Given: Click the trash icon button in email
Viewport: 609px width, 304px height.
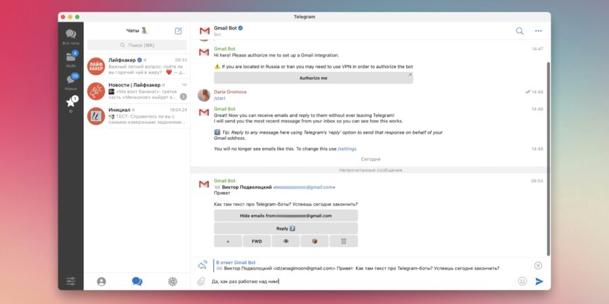Looking at the screenshot, I should 344,241.
